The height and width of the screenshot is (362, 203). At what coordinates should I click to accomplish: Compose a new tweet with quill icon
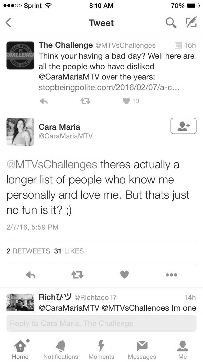tap(191, 23)
